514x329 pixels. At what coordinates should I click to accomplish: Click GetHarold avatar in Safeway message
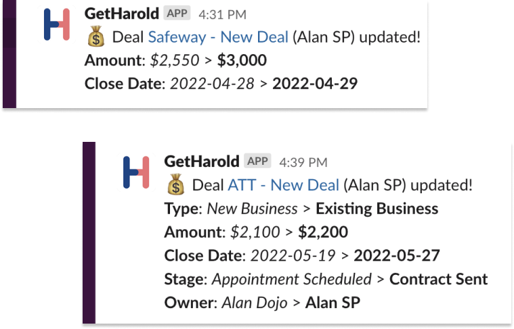pos(57,24)
